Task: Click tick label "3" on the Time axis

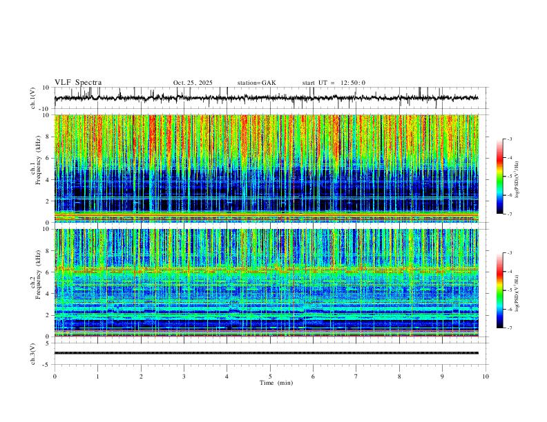Action: (184, 376)
